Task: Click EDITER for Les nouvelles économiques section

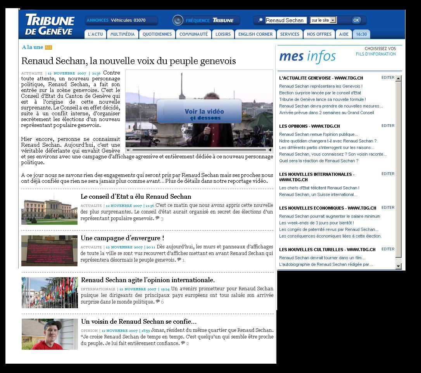Action: click(x=388, y=208)
